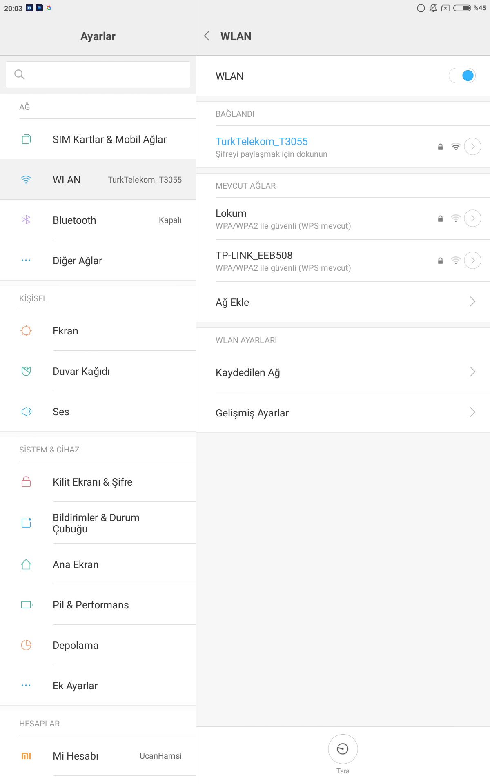Screen dimensions: 490x784
Task: Open Duvar Kağıdı settings
Action: click(x=98, y=371)
